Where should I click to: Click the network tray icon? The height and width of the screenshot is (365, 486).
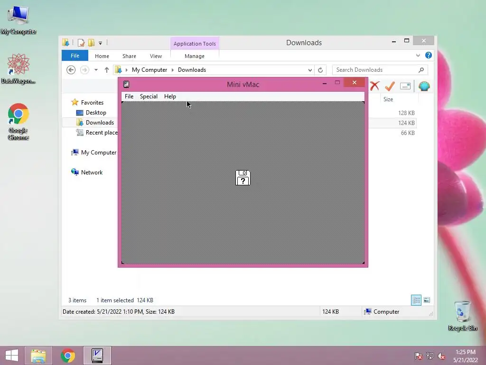[430, 356]
